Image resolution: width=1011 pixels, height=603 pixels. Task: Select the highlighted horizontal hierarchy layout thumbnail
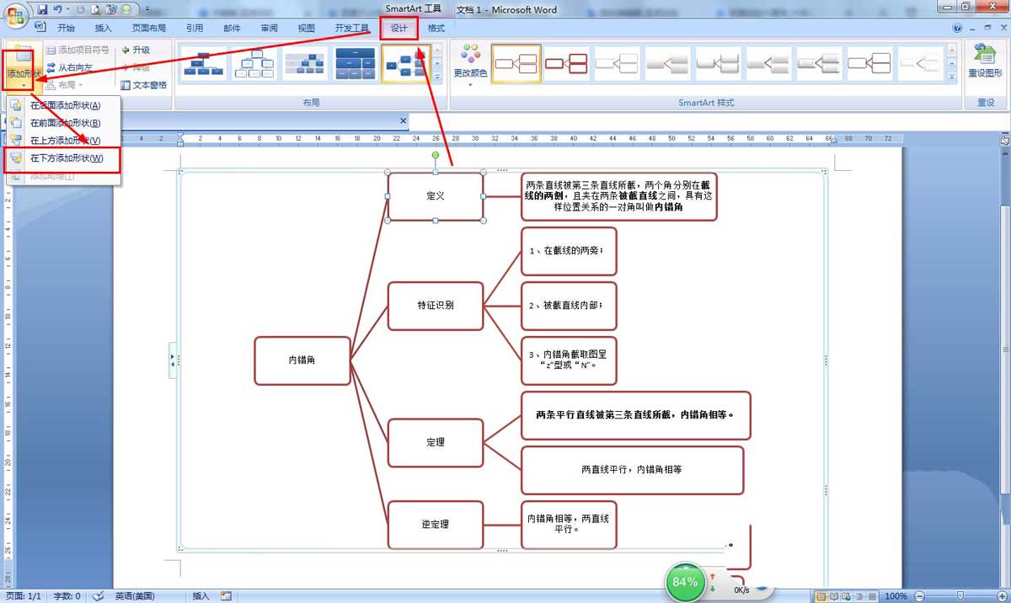click(406, 63)
